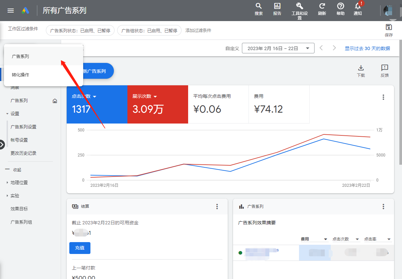Open 更改历史记录 sidebar item
The width and height of the screenshot is (402, 279).
23,153
